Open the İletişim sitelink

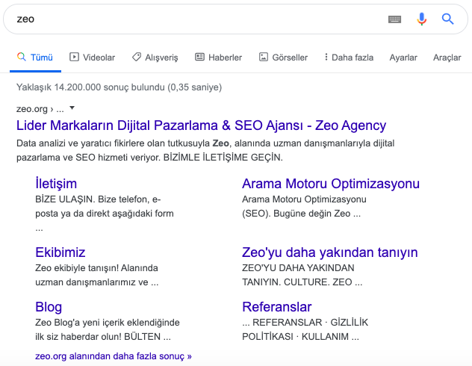point(56,184)
